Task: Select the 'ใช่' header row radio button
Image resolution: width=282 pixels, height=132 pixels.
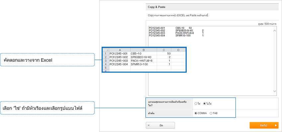Action: pos(196,103)
